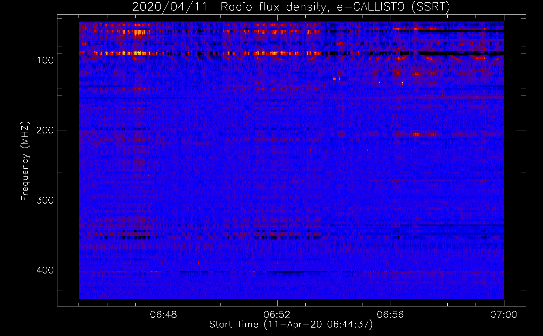Click the 400 frequency tick label

[45, 270]
